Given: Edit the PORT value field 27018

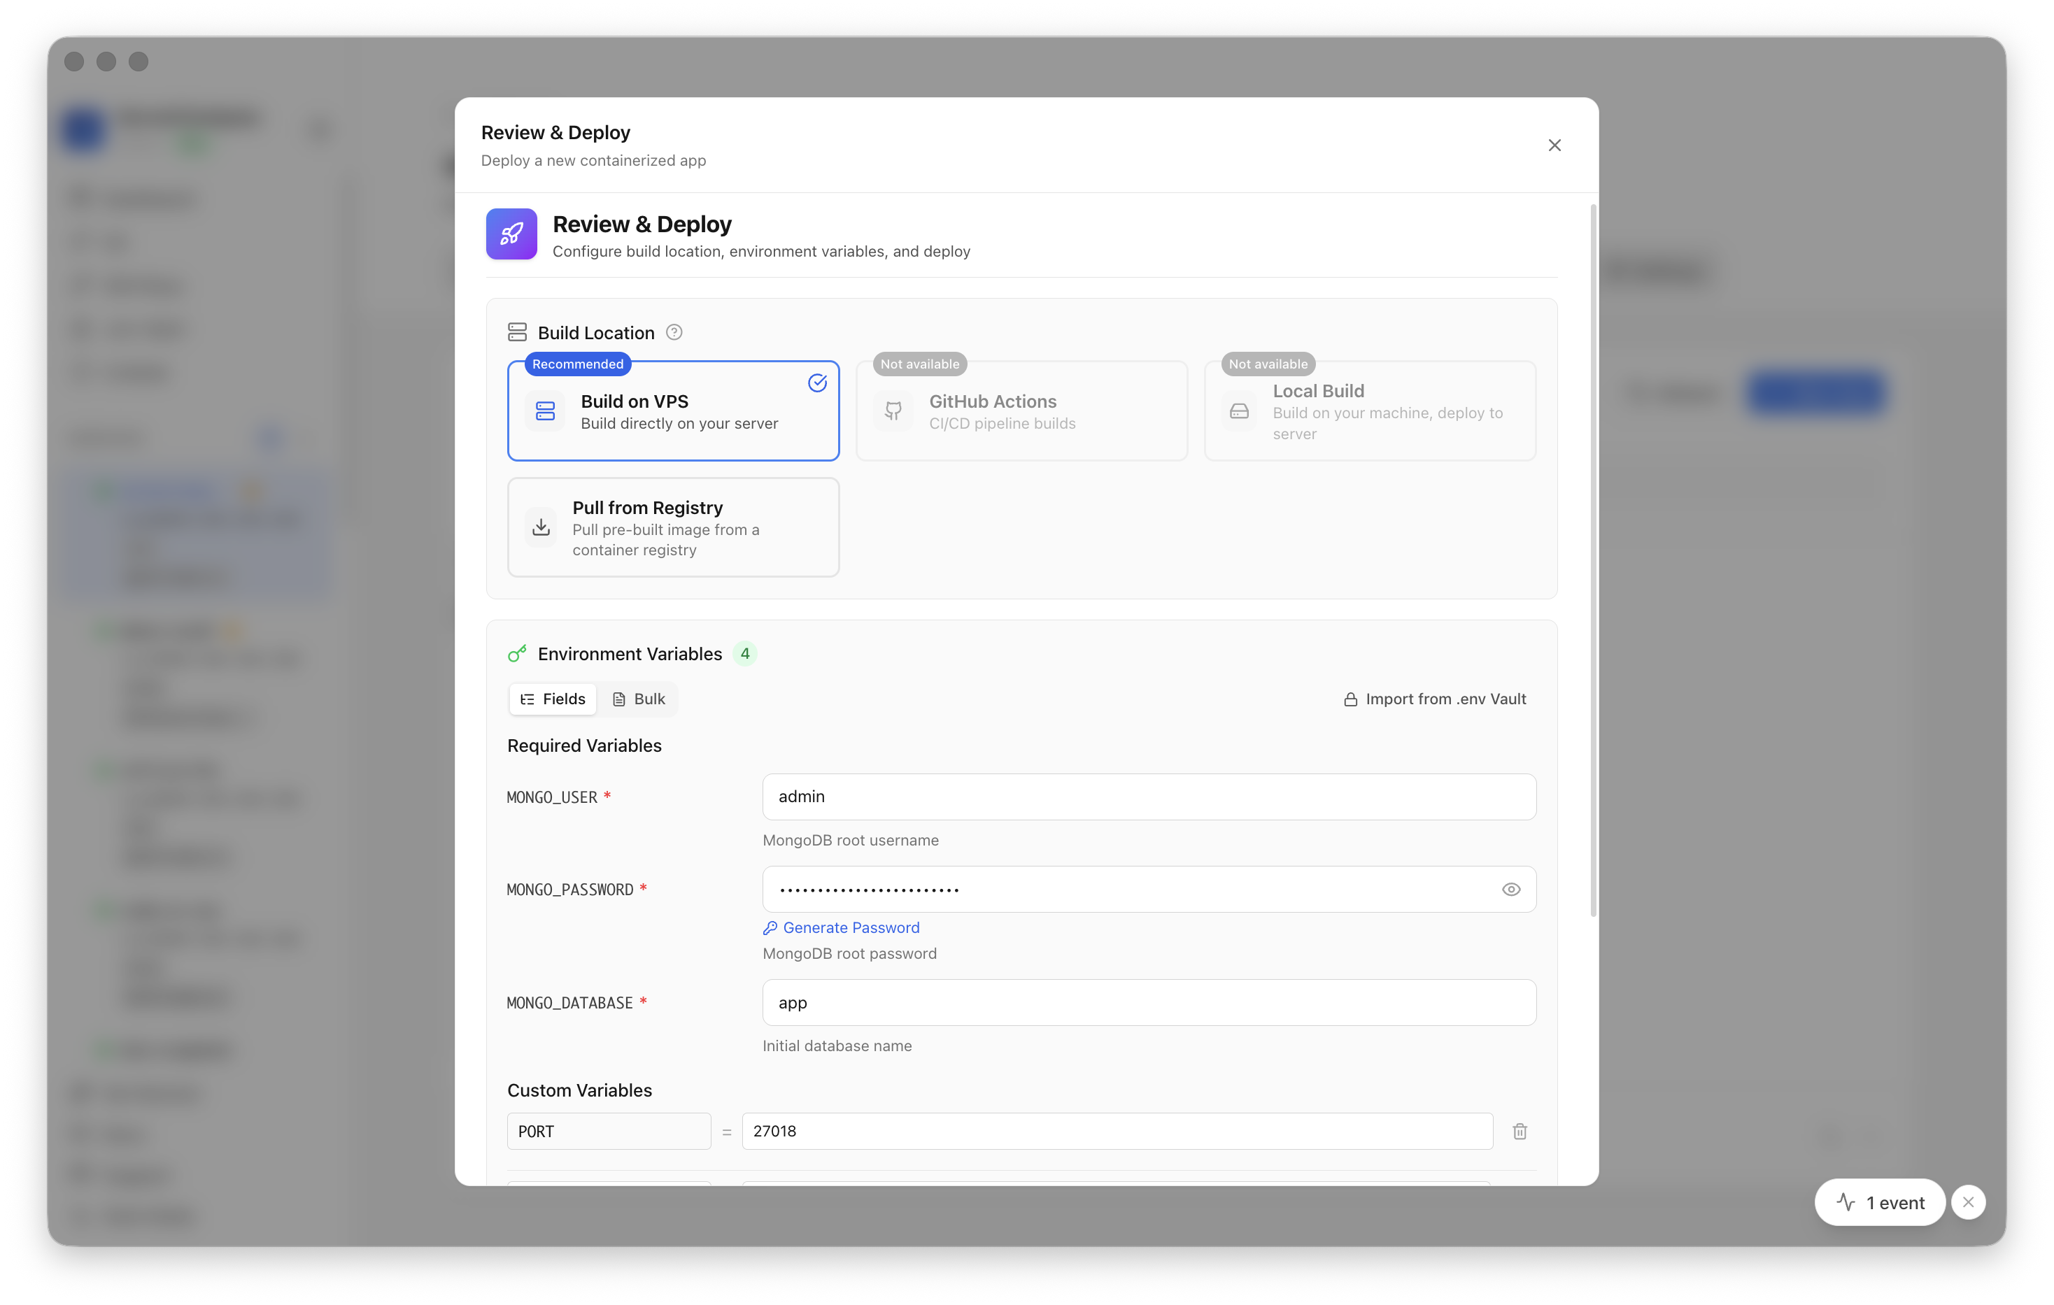Looking at the screenshot, I should point(1117,1132).
